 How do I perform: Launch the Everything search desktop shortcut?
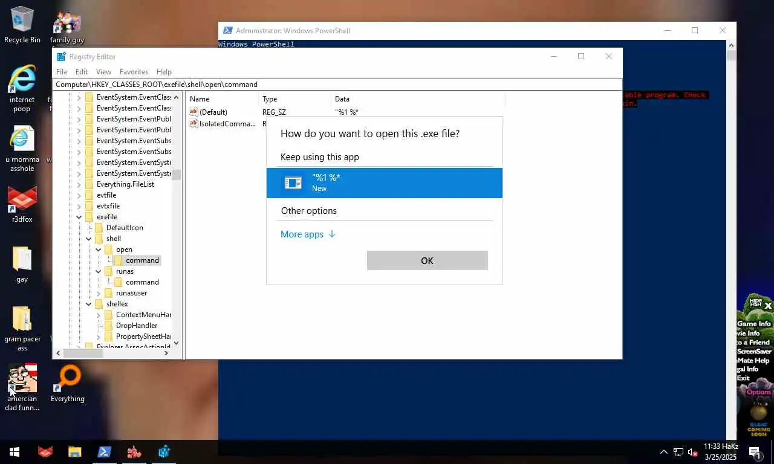[68, 384]
